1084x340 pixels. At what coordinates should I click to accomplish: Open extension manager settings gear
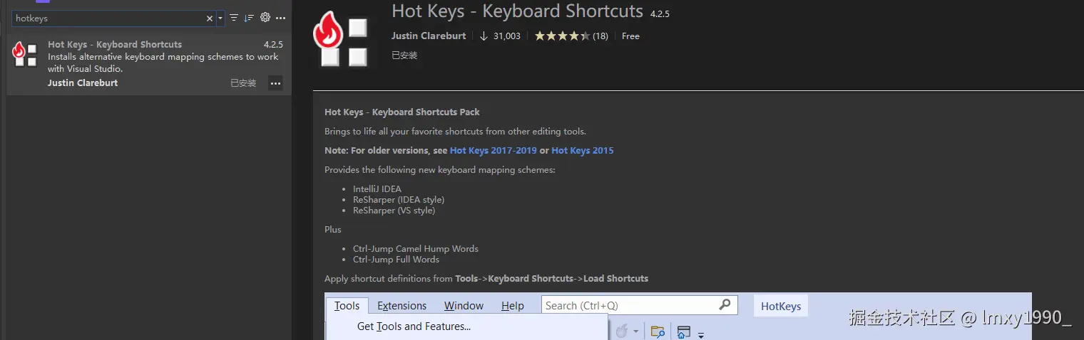pos(265,18)
